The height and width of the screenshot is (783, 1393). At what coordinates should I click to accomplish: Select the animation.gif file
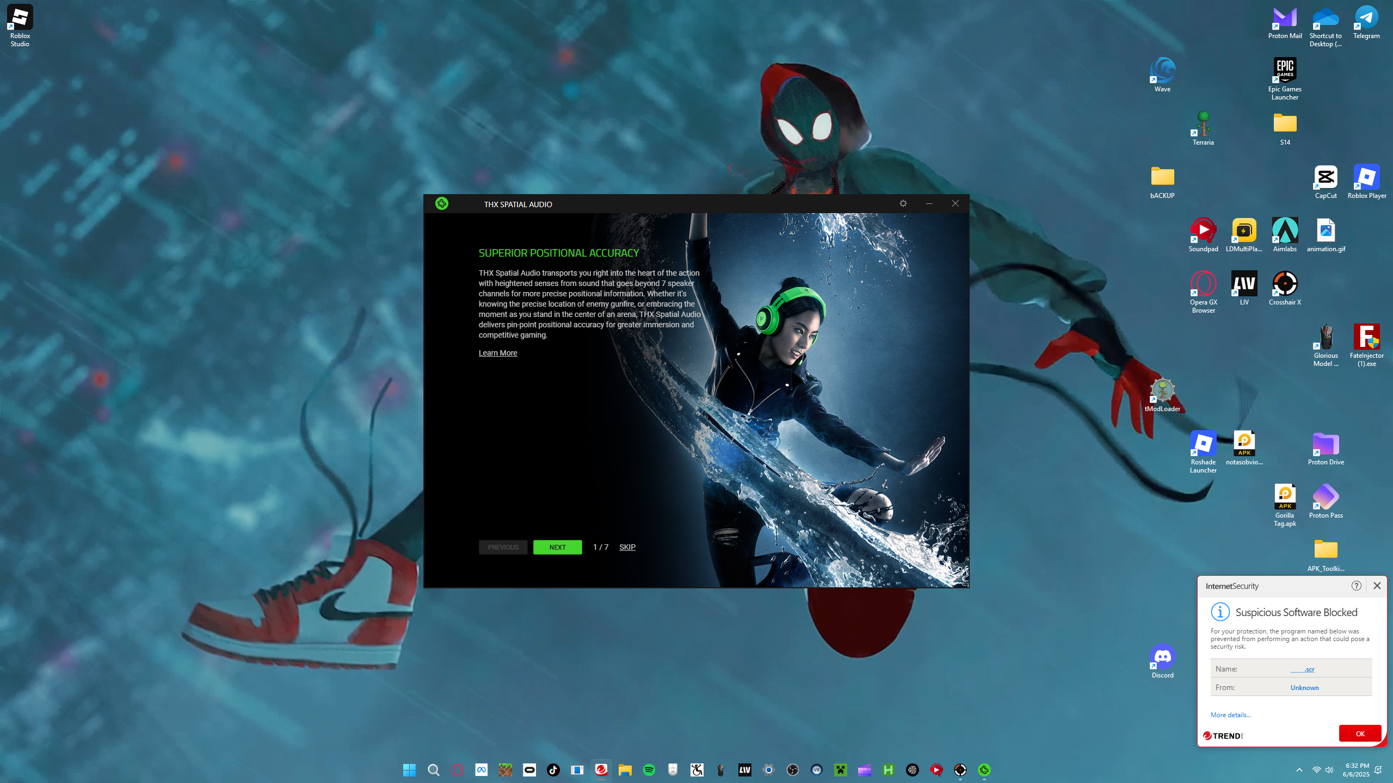(x=1326, y=235)
